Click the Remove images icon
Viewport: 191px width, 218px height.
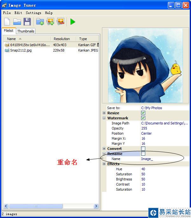coord(60,22)
